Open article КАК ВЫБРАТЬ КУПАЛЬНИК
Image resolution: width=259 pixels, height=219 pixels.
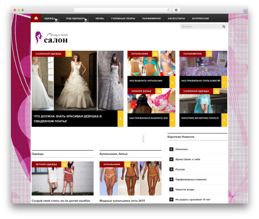coord(146,81)
